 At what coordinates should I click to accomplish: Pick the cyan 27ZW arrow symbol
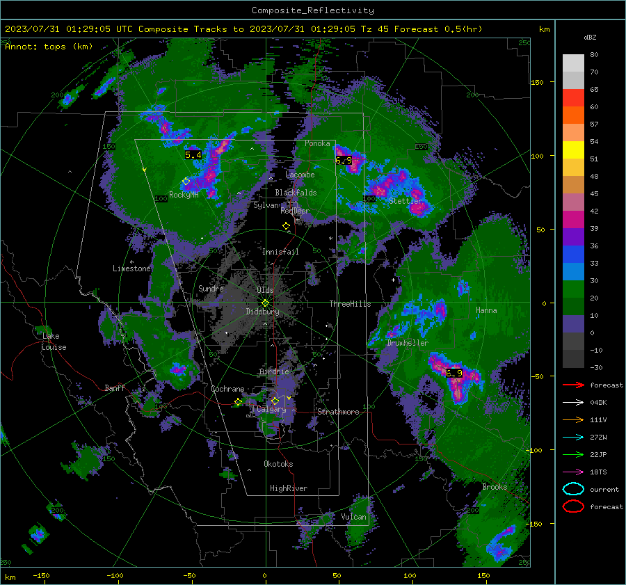(573, 438)
